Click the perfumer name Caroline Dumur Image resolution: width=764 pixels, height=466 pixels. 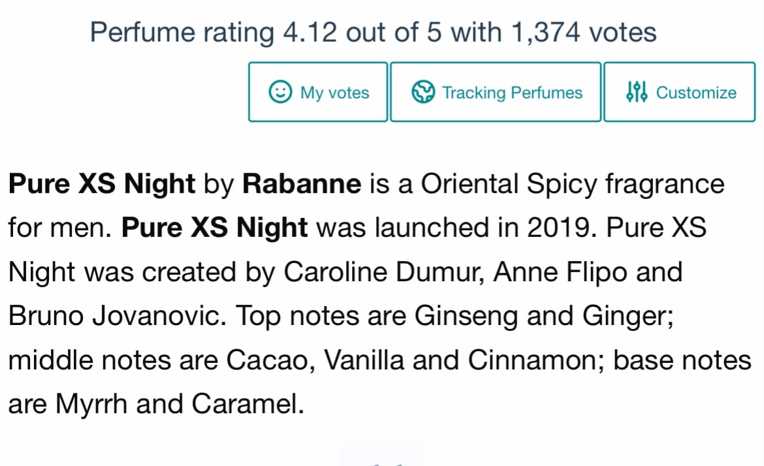click(x=383, y=272)
